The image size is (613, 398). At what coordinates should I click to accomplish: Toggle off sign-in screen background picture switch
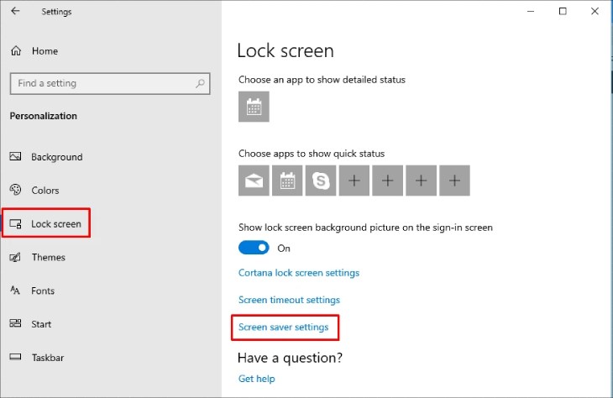pos(254,248)
